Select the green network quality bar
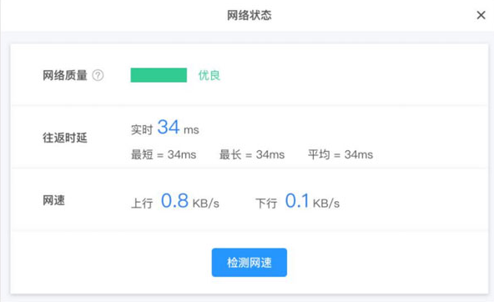 pos(159,75)
